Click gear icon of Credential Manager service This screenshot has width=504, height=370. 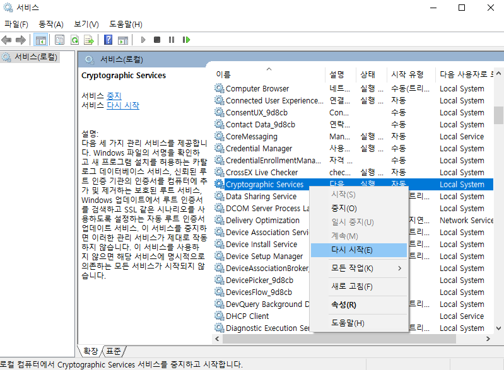click(x=220, y=148)
